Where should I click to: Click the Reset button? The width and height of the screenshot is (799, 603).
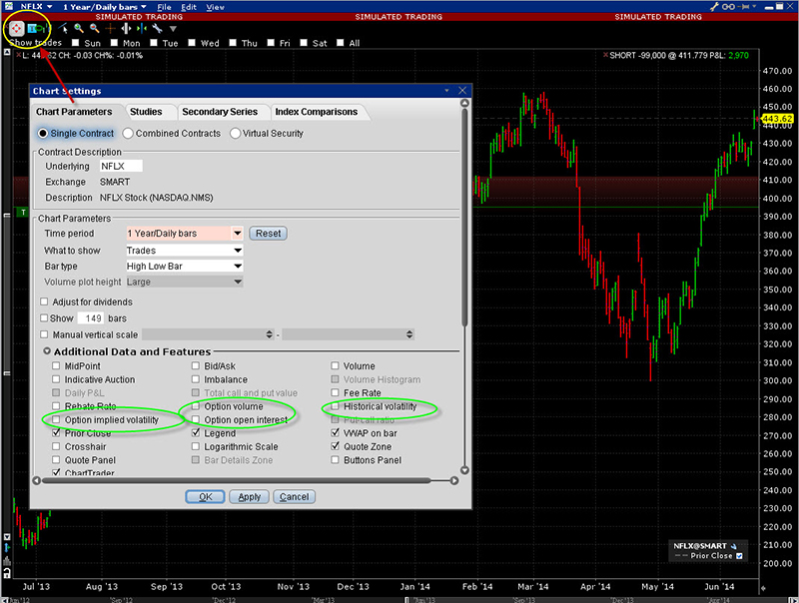pos(268,233)
